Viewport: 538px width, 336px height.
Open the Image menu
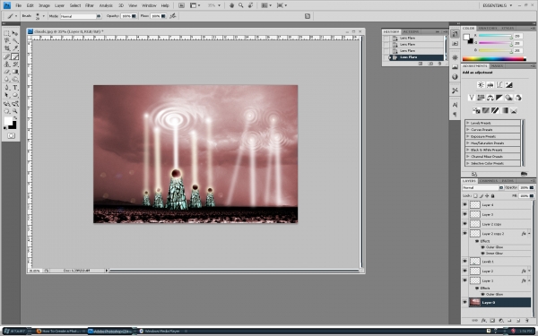coord(44,5)
